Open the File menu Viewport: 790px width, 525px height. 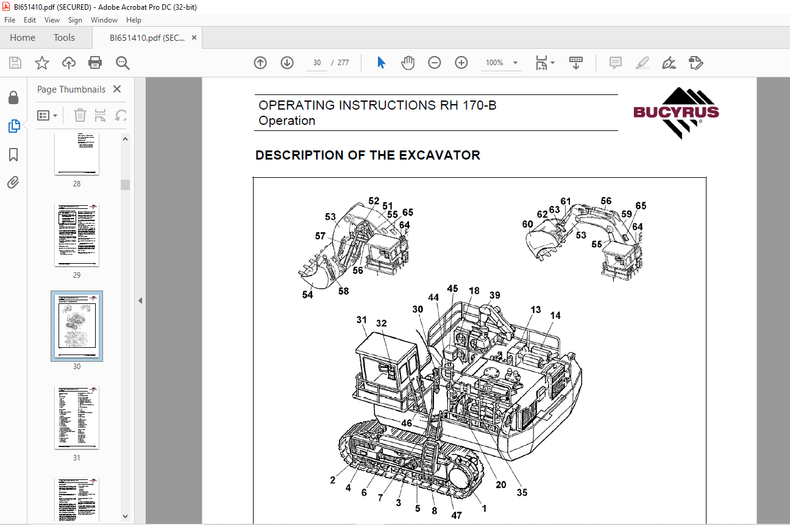click(10, 20)
